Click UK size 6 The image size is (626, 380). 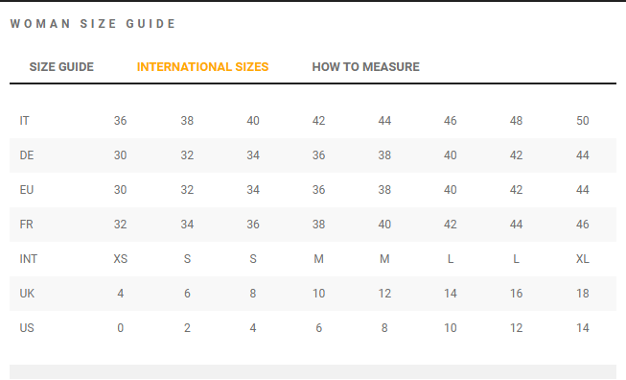tap(187, 294)
